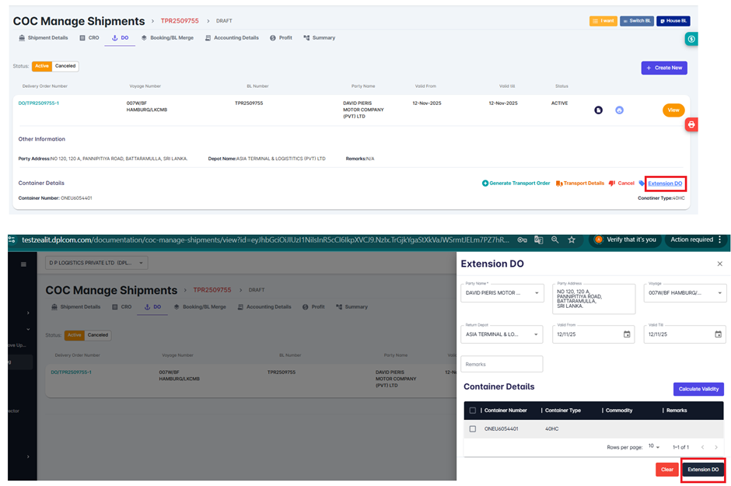Click the hamburger menu icon in sidebar
Screen dimensions: 731x486
click(x=23, y=264)
